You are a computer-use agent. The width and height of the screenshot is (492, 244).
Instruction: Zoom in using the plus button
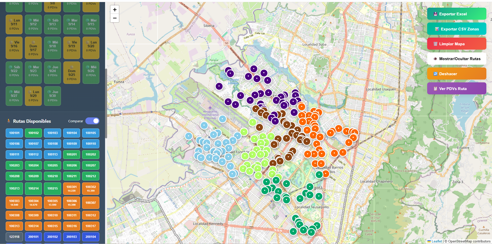point(115,9)
